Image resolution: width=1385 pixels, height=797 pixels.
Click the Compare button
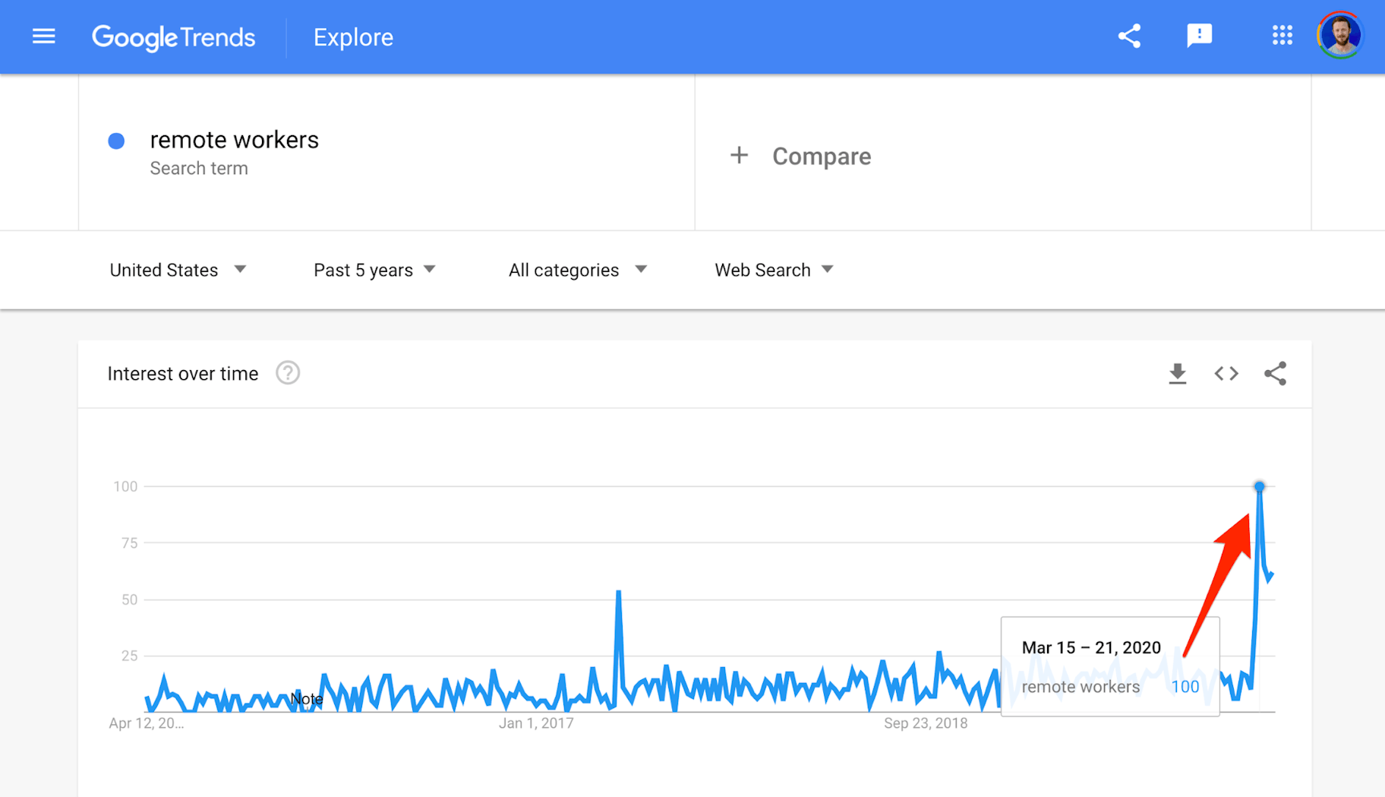point(801,156)
